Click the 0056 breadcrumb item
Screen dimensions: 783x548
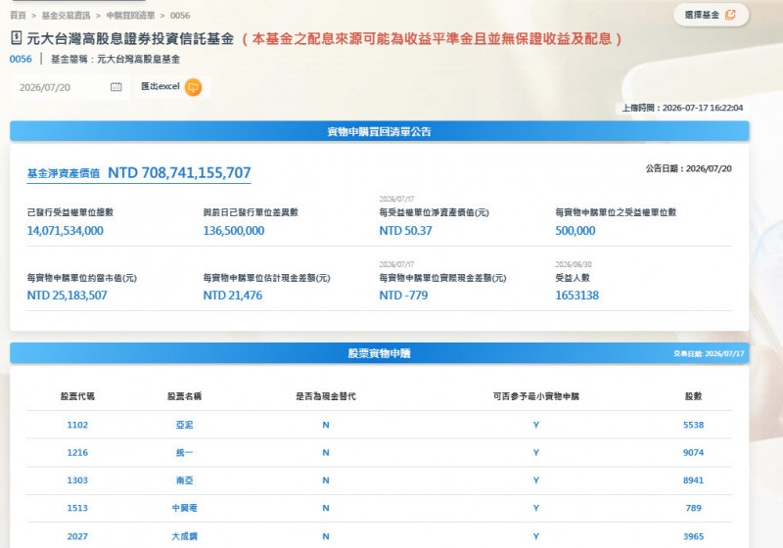click(x=180, y=16)
